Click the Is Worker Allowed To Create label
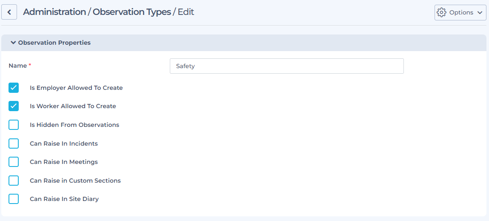Screen dimensions: 489x221 pos(72,106)
